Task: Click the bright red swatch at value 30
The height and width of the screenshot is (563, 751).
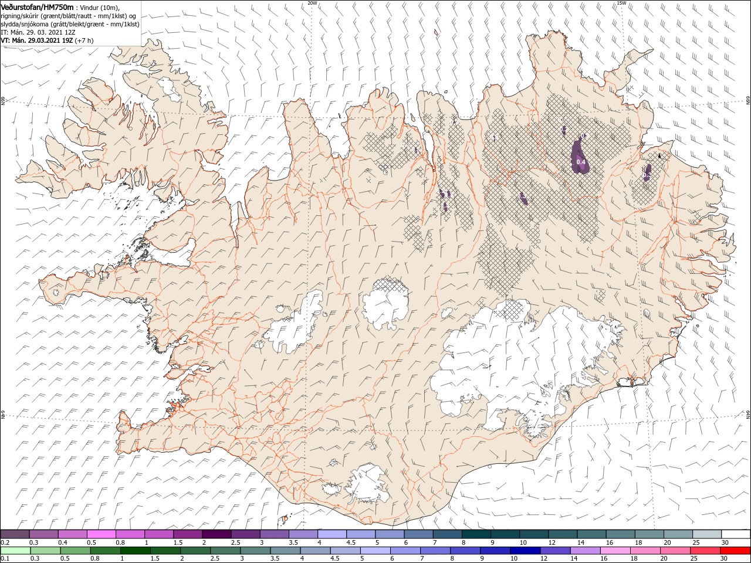Action: (735, 551)
